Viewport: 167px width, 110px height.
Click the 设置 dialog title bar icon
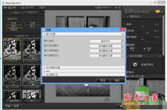click(43, 30)
